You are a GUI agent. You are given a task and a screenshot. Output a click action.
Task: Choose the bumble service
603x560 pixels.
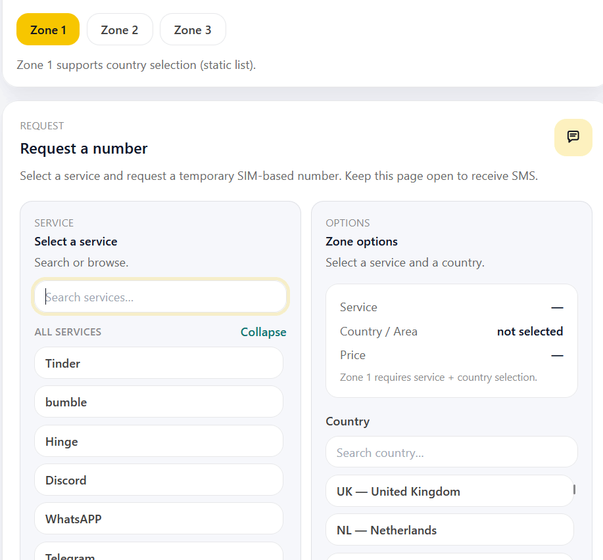click(159, 402)
